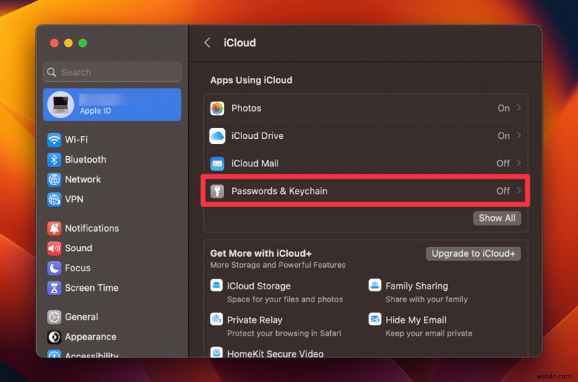Expand the Passwords & Keychain chevron
The width and height of the screenshot is (578, 382).
coord(519,190)
